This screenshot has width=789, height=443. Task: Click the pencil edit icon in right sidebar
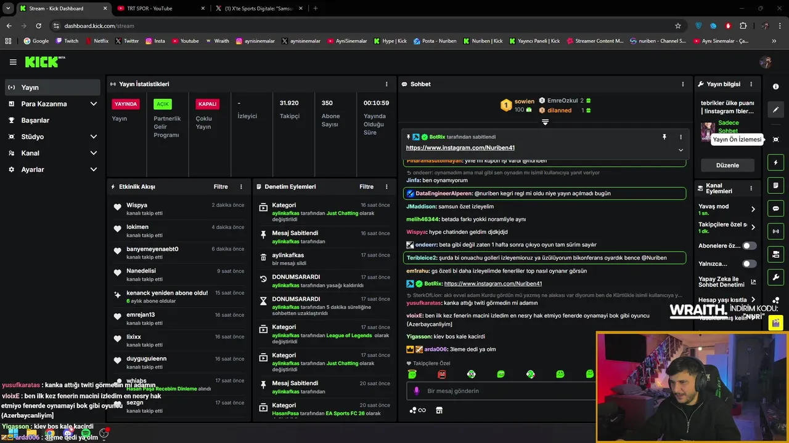(776, 110)
